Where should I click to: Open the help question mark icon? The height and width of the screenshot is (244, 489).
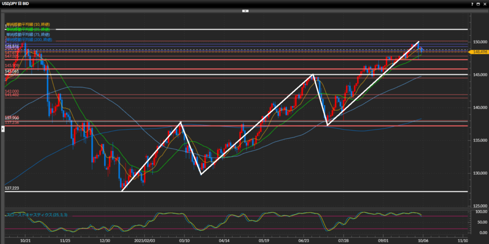[471, 4]
